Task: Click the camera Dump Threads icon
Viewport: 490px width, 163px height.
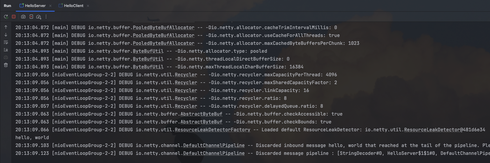Action: pyautogui.click(x=23, y=17)
